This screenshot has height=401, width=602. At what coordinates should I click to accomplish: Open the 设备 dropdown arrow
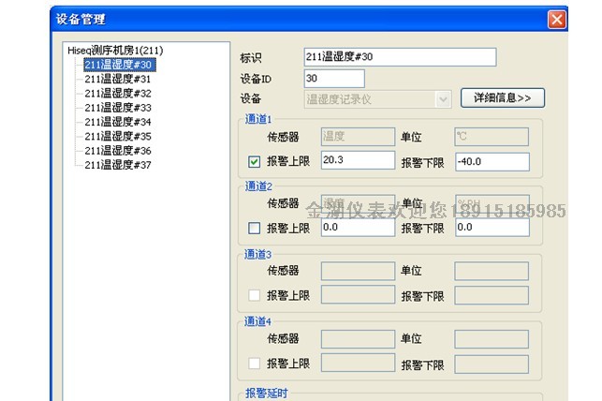pyautogui.click(x=443, y=99)
